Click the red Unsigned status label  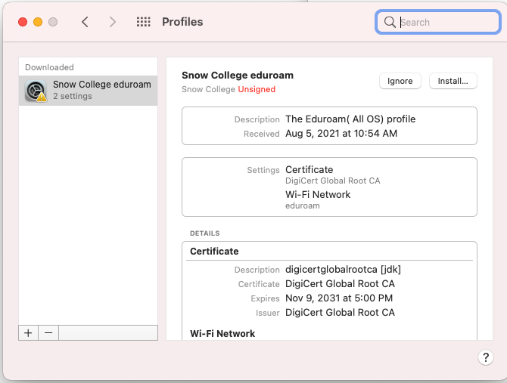pyautogui.click(x=257, y=89)
